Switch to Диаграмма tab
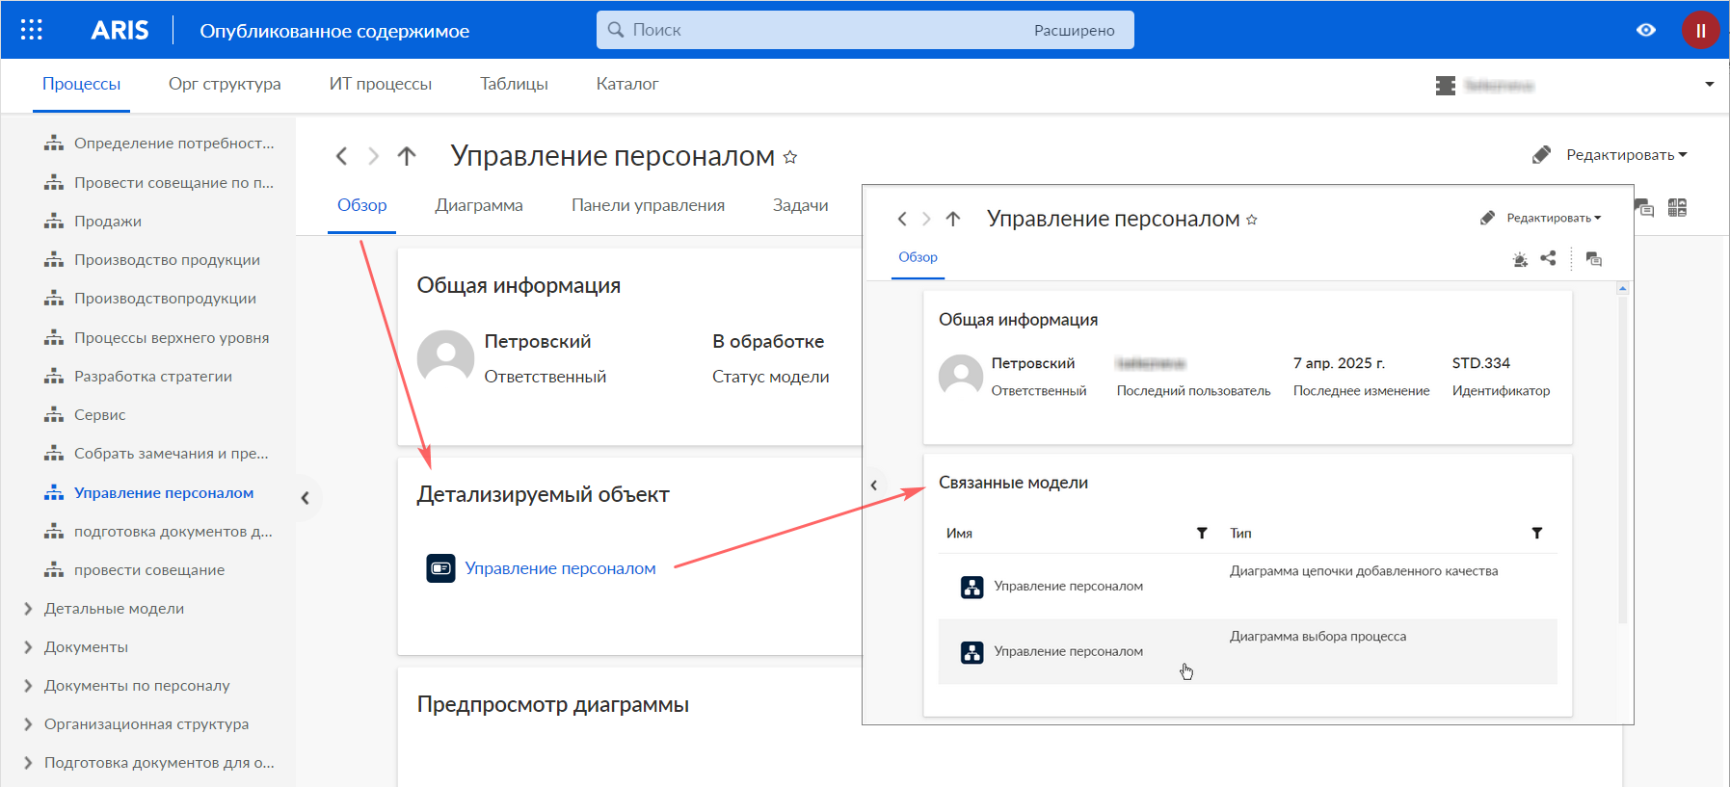 479,205
